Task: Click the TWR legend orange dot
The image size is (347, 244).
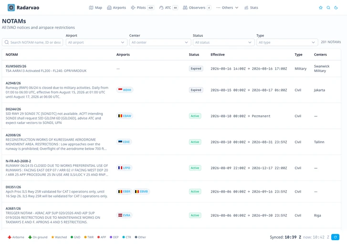Action: pyautogui.click(x=85, y=237)
